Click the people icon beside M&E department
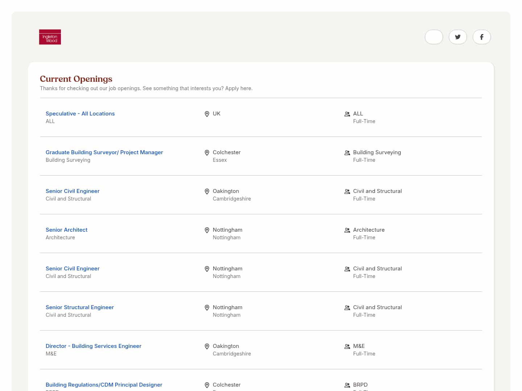 [347, 346]
